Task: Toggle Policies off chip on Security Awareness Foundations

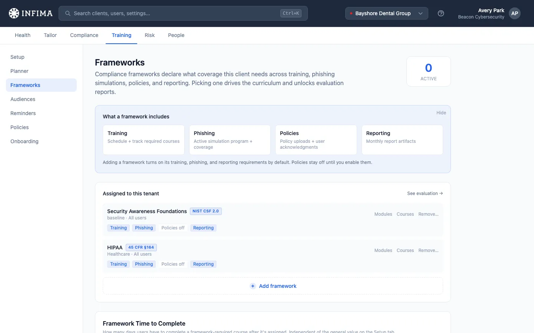Action: pyautogui.click(x=173, y=228)
